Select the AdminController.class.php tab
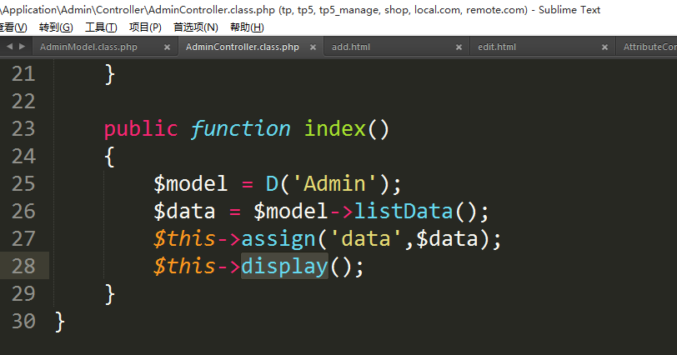Image resolution: width=677 pixels, height=355 pixels. pos(242,47)
